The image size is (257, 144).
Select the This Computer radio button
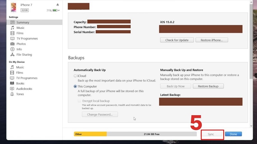tap(75, 86)
